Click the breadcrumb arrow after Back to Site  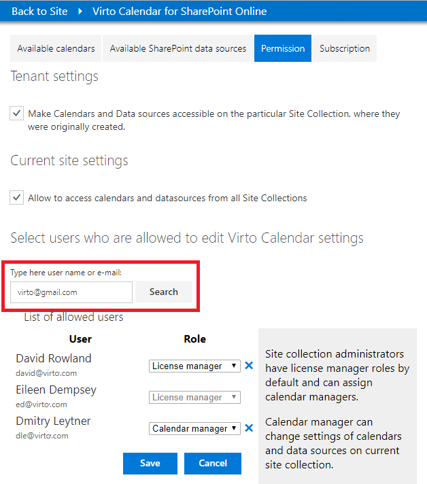click(x=80, y=12)
